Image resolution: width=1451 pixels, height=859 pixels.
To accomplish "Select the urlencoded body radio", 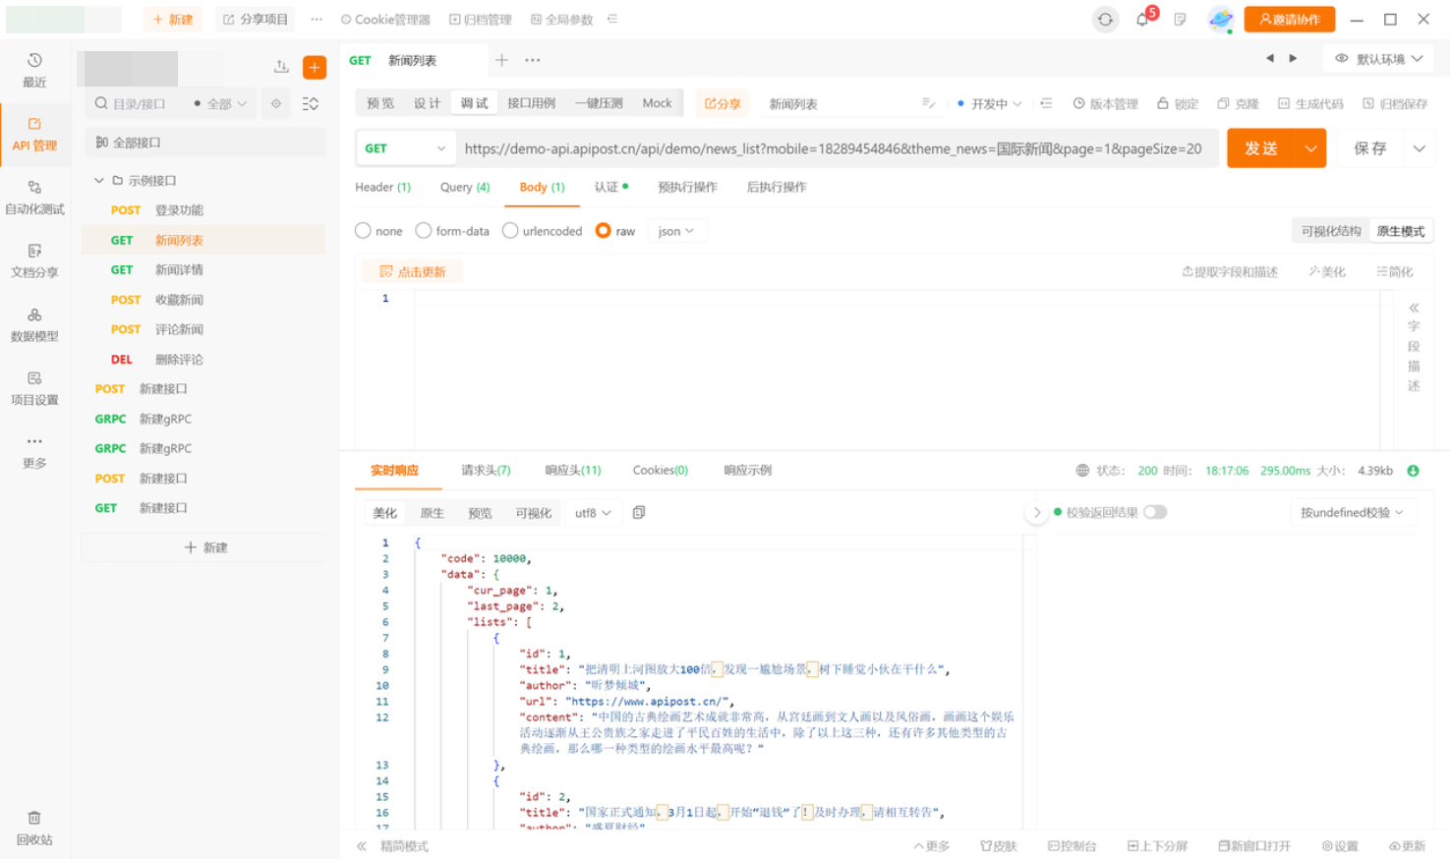I will [x=510, y=231].
